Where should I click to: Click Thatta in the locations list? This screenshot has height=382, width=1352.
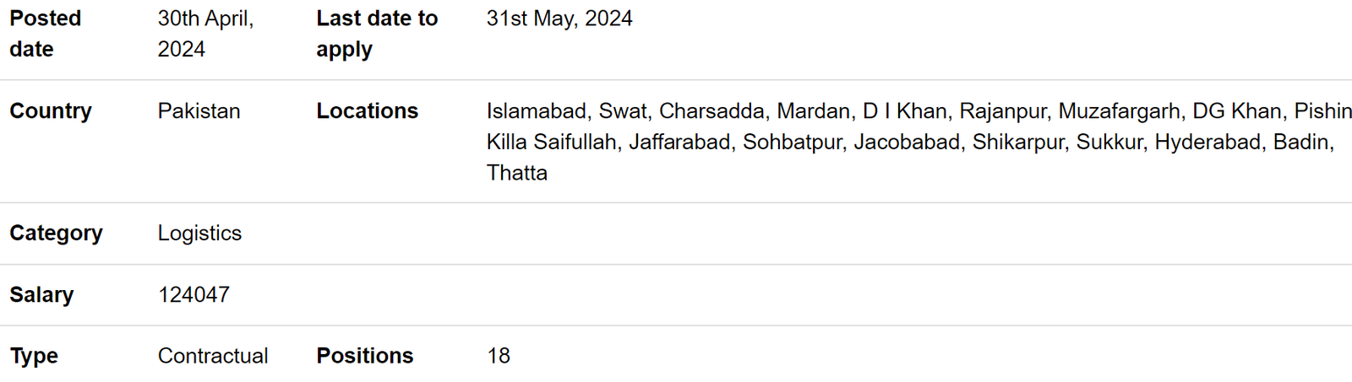click(517, 173)
